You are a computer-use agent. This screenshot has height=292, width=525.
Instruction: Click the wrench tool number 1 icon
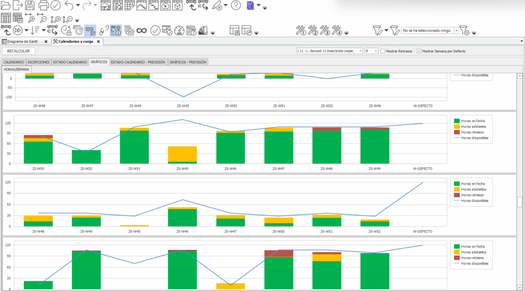point(301,31)
